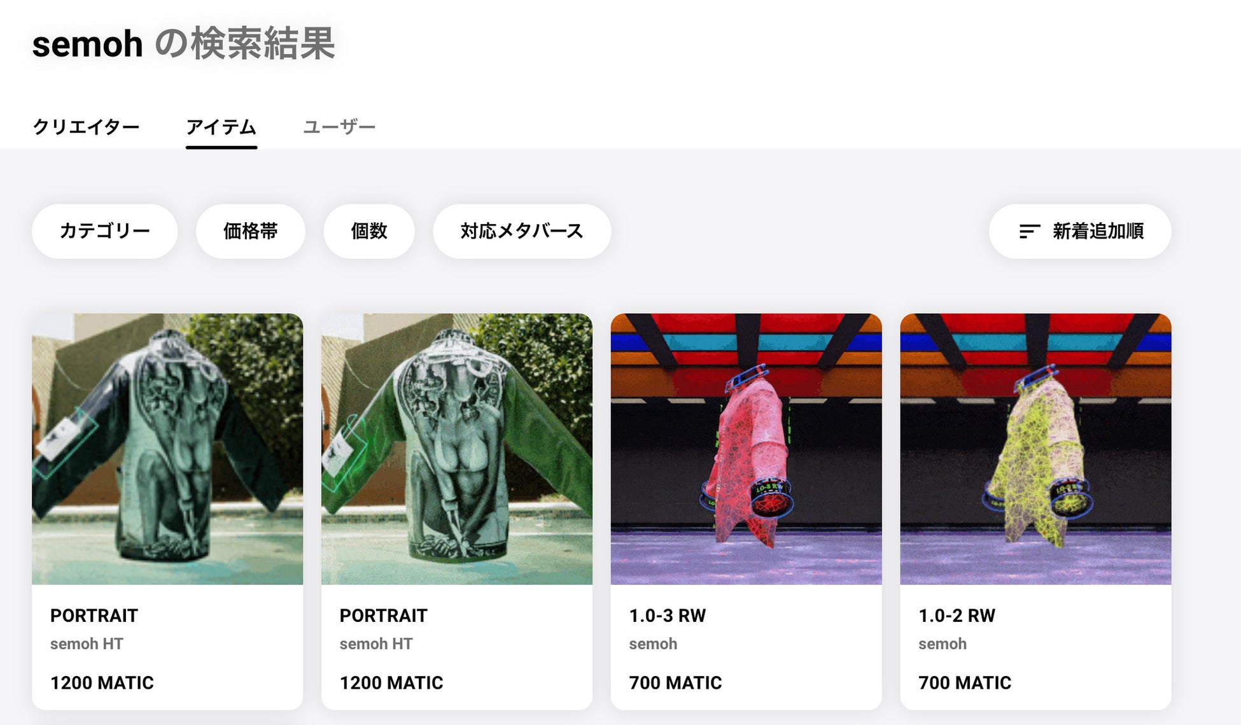Click the 1.0-3 RW item title
Image resolution: width=1241 pixels, height=725 pixels.
pyautogui.click(x=668, y=616)
